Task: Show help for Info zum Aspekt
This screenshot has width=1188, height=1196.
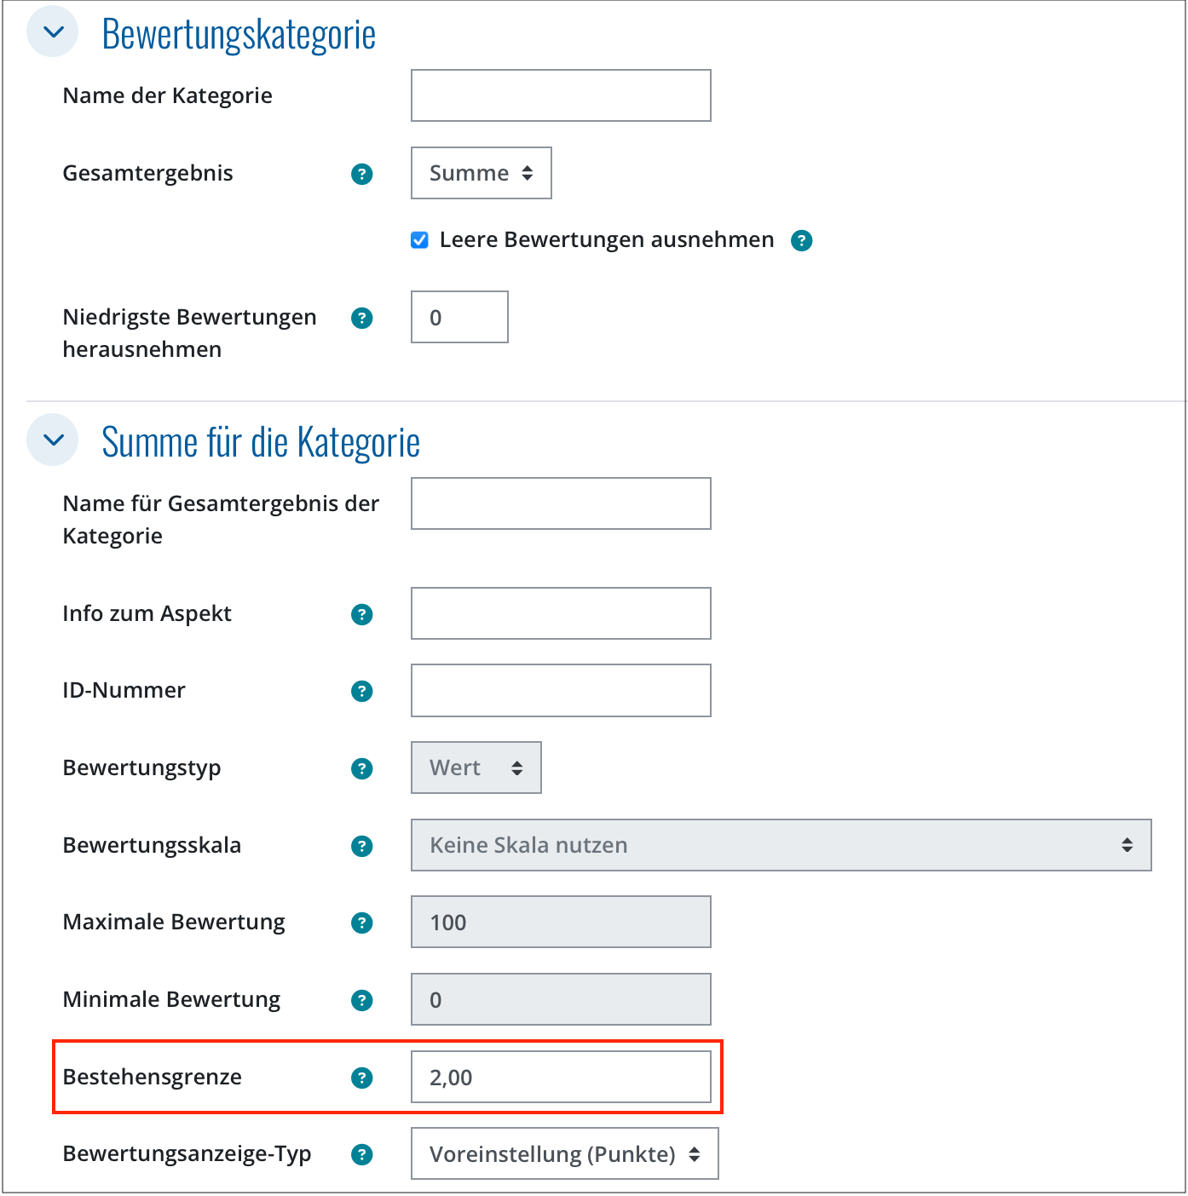Action: point(362,614)
